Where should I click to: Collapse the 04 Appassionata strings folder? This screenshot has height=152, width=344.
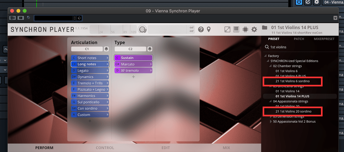[x=271, y=101]
